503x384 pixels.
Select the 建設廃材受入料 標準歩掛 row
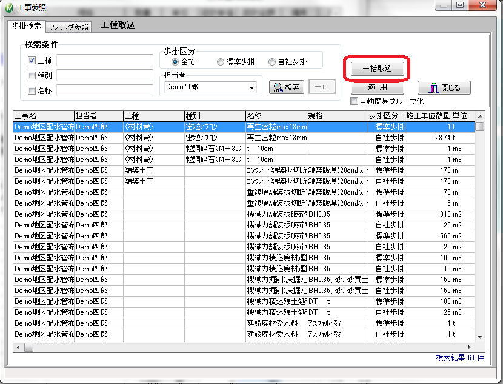tap(244, 323)
